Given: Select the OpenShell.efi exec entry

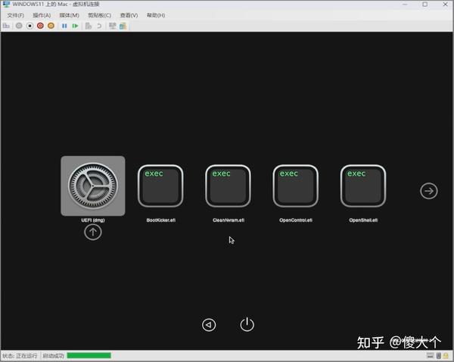Looking at the screenshot, I should pos(363,186).
